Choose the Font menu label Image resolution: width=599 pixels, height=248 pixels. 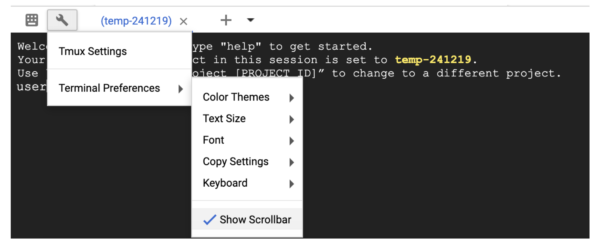[x=213, y=140]
